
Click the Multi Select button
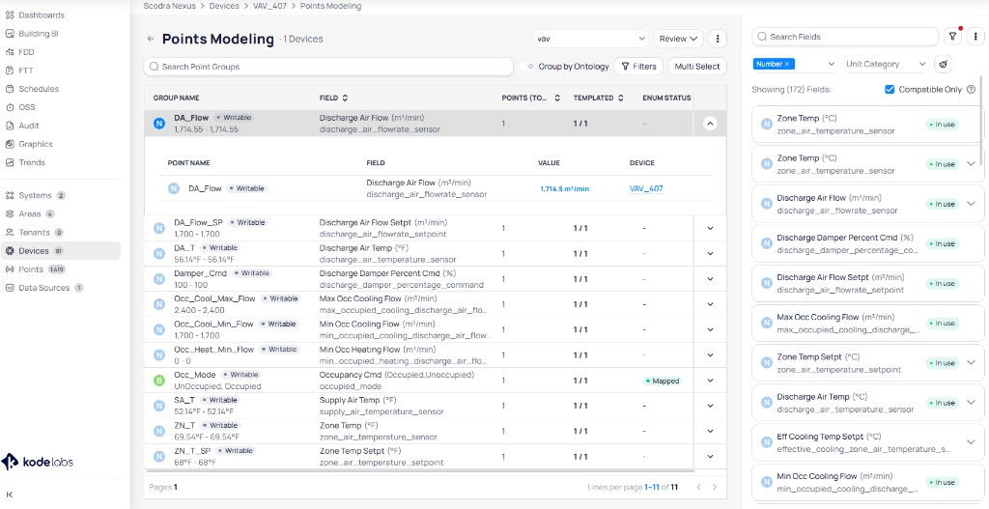click(697, 67)
